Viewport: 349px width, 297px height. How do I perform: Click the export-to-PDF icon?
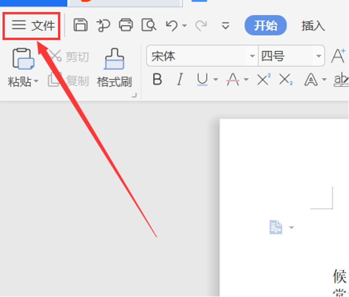pyautogui.click(x=104, y=25)
